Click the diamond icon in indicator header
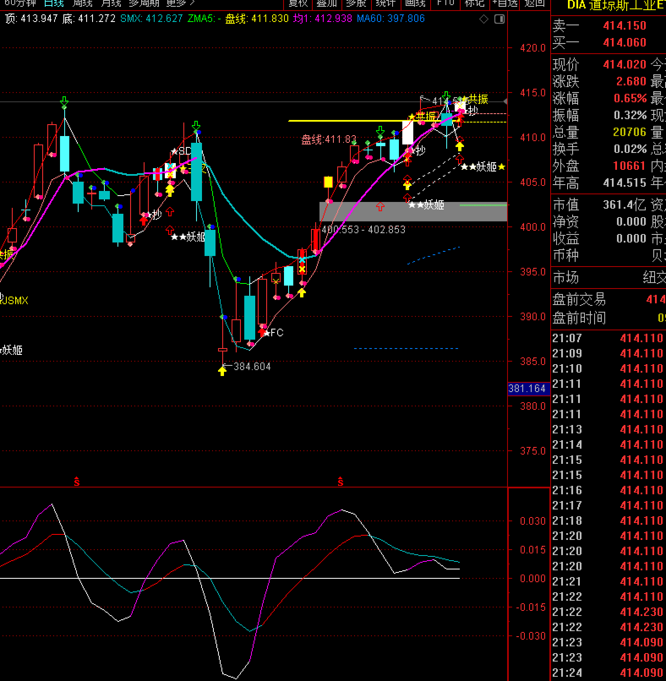Screen dimensions: 666x681 click(484, 19)
